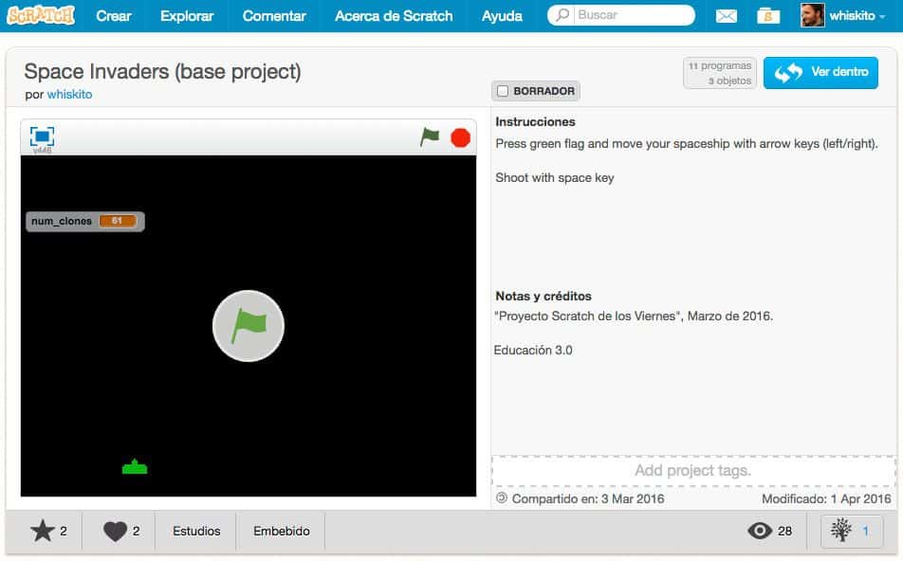Screen dimensions: 903x561
Task: Click the red stop button
Action: (460, 137)
